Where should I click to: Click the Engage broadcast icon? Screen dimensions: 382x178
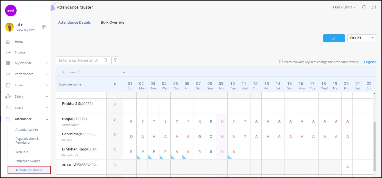8,52
